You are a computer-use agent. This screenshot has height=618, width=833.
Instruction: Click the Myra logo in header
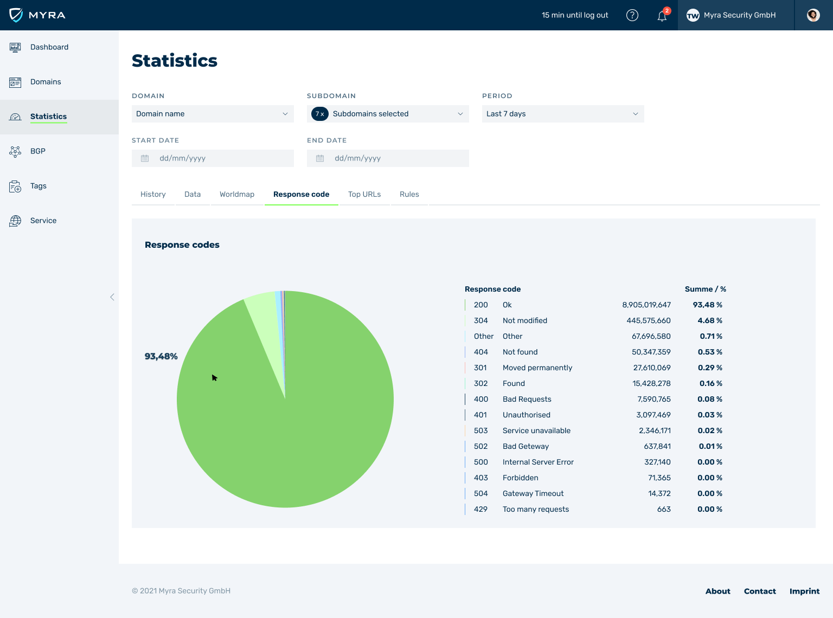tap(37, 15)
